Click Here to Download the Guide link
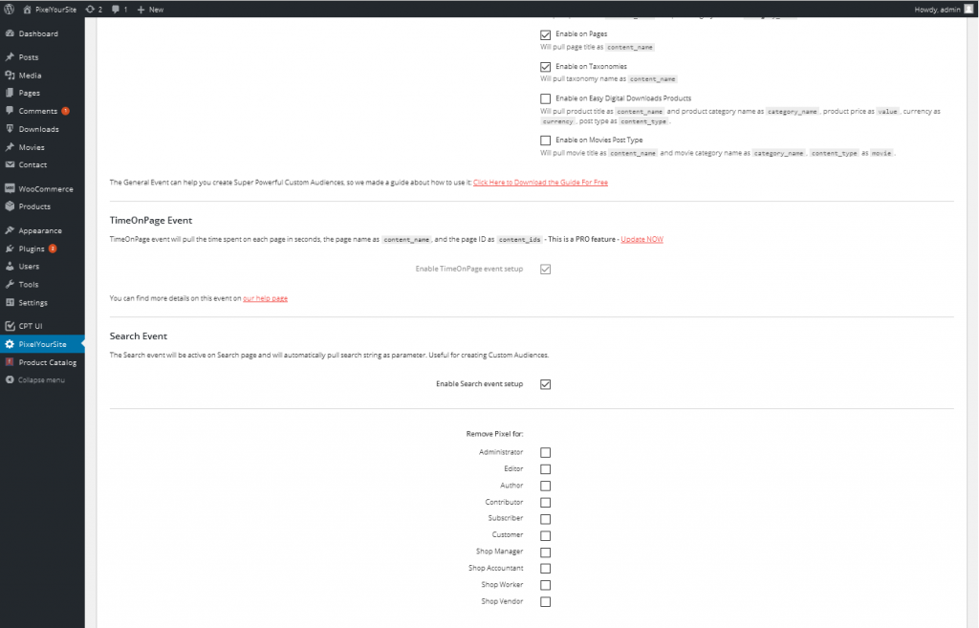The height and width of the screenshot is (628, 979). [x=540, y=183]
